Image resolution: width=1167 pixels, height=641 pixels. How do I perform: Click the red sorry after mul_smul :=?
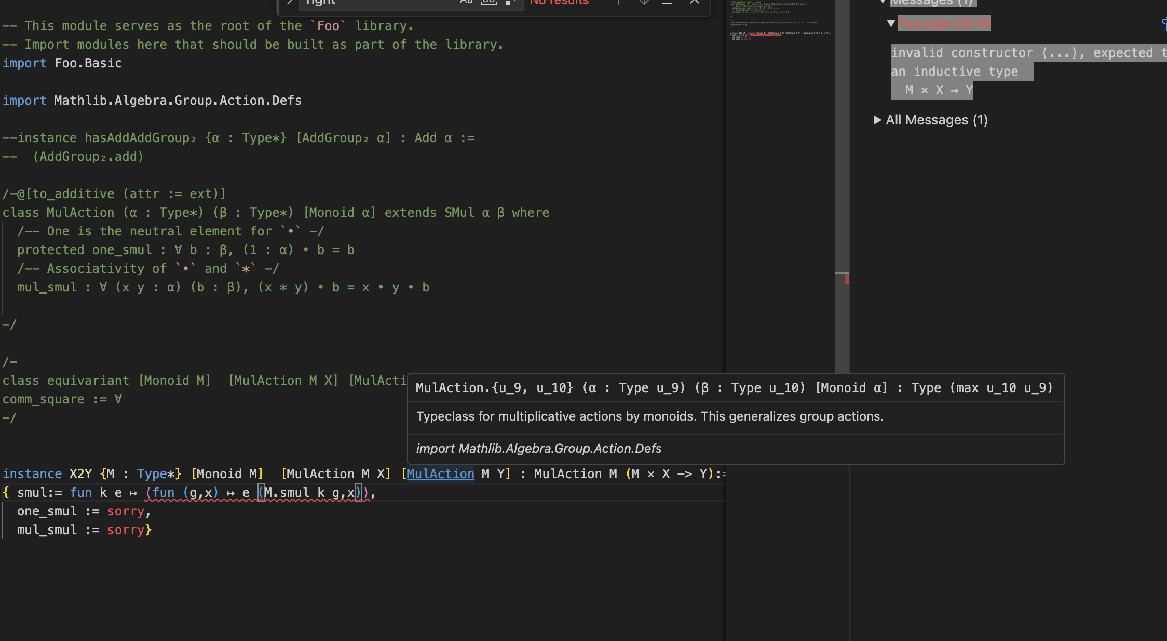[x=126, y=530]
